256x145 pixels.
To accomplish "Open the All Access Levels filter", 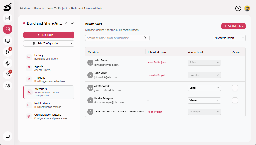I will 229,38.
